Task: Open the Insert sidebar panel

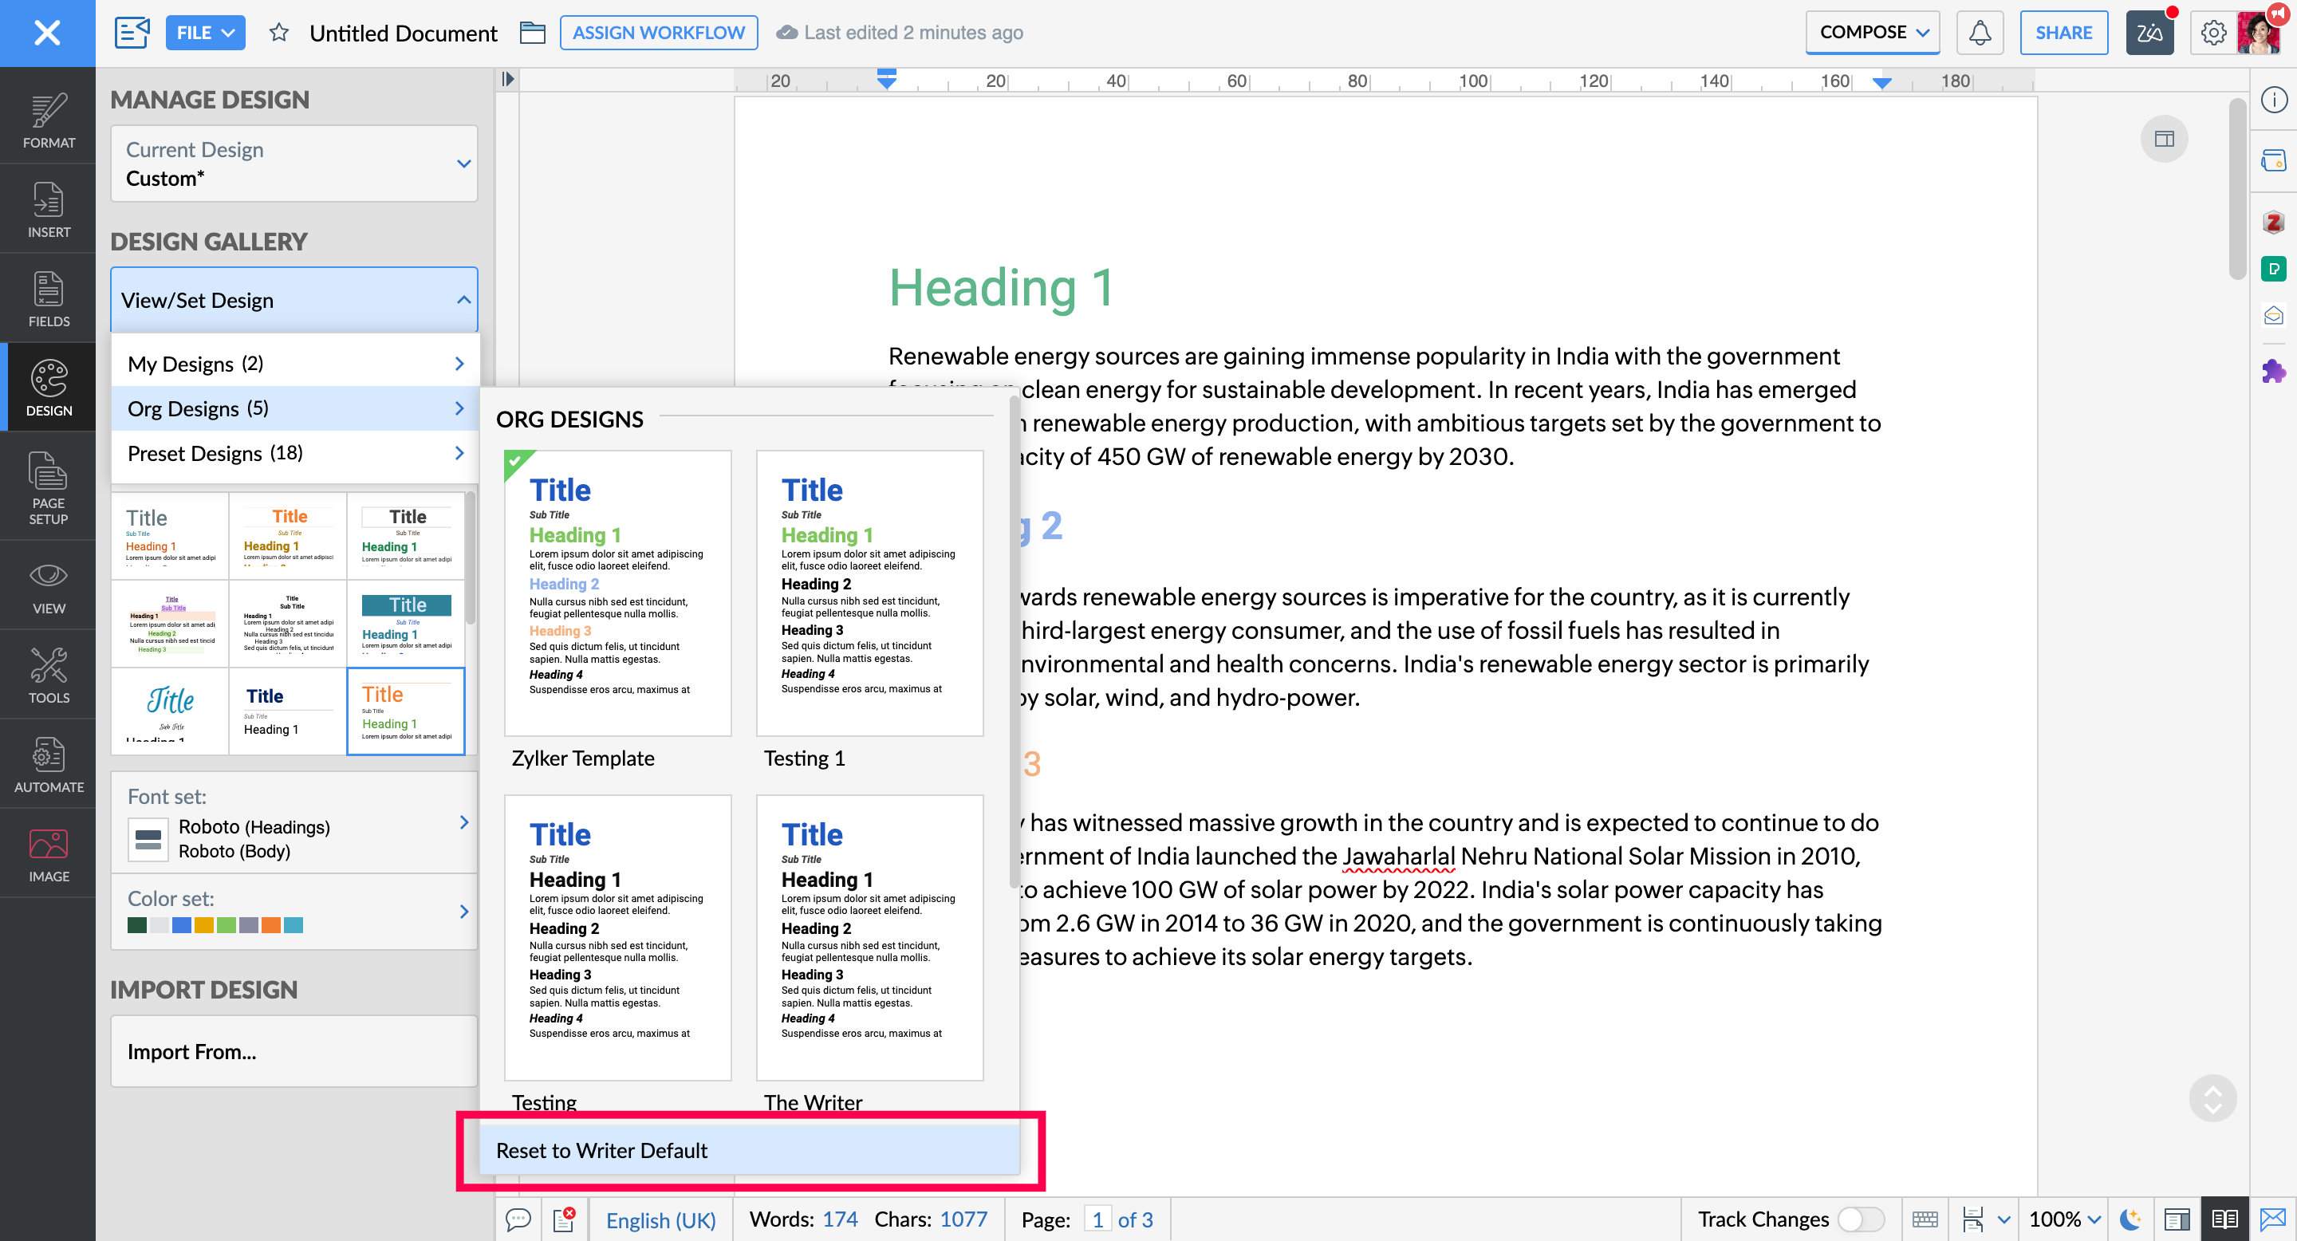Action: (x=48, y=210)
